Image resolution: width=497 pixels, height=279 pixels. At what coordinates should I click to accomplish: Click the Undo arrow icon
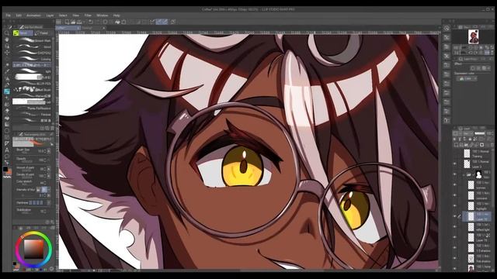point(91,22)
